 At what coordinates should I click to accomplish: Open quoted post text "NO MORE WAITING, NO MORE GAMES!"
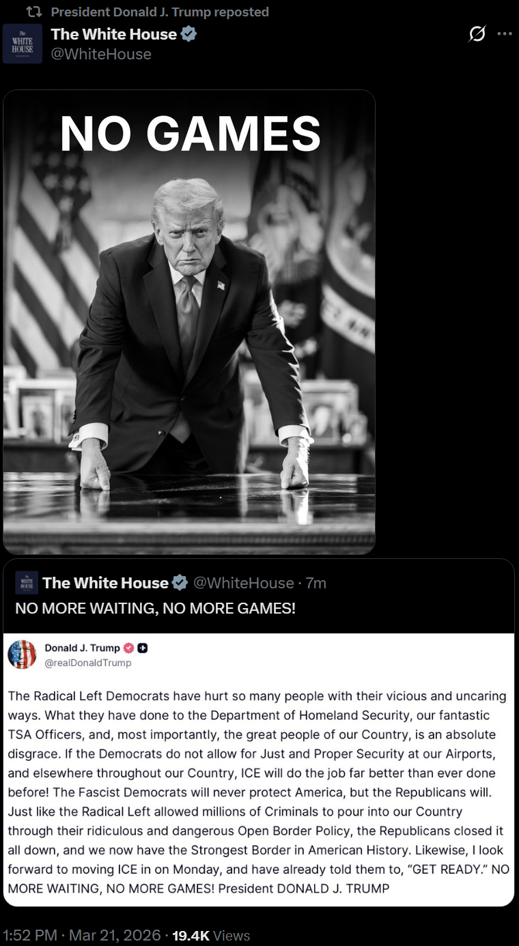pos(156,608)
